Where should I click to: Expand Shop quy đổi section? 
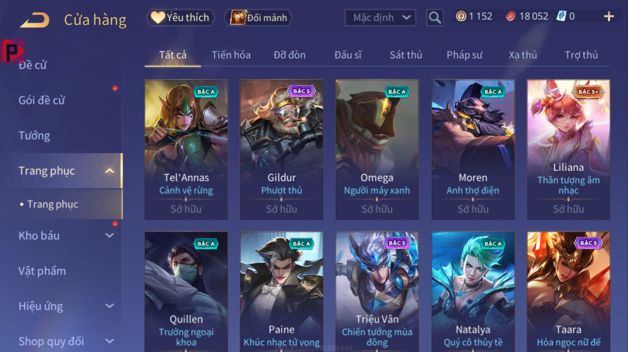tap(110, 341)
